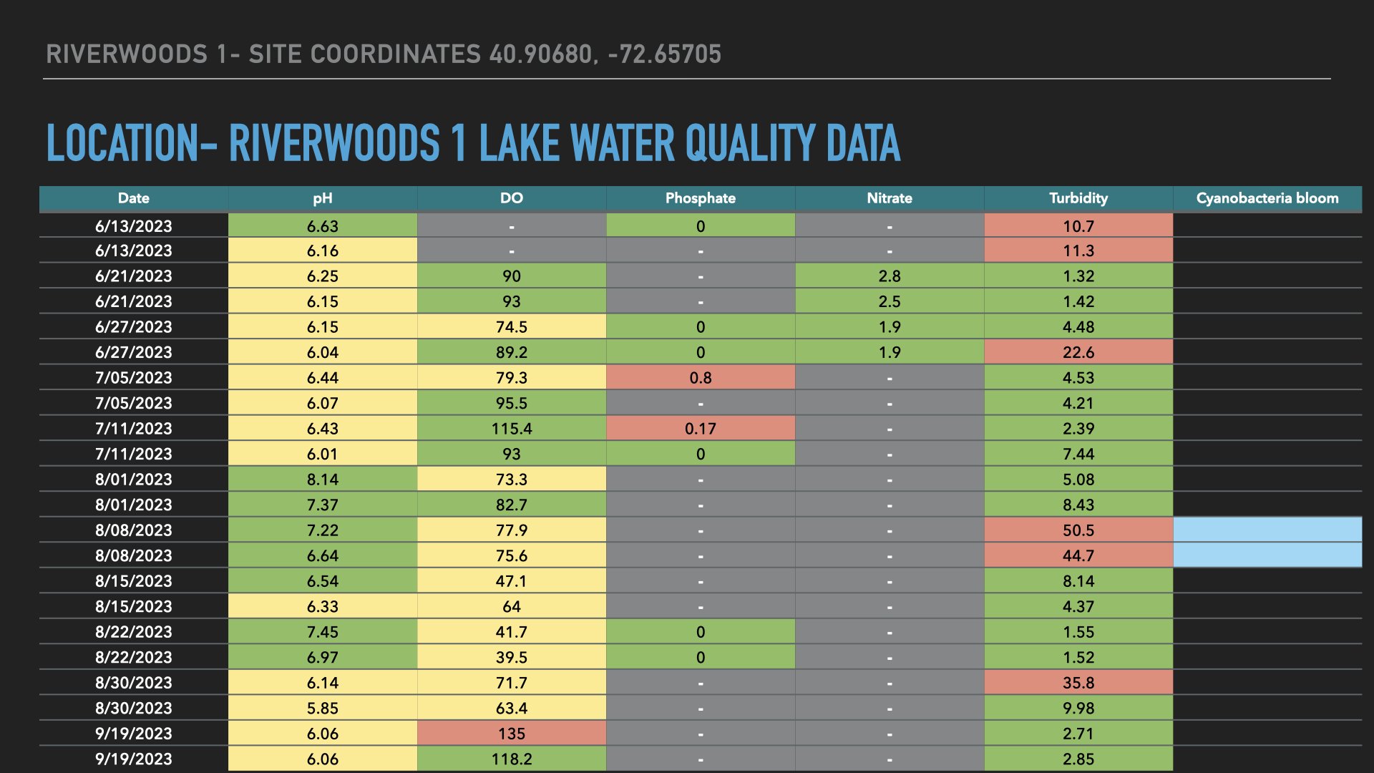Select the Turbidity cell reading 1.32
The image size is (1374, 773).
click(x=1078, y=276)
